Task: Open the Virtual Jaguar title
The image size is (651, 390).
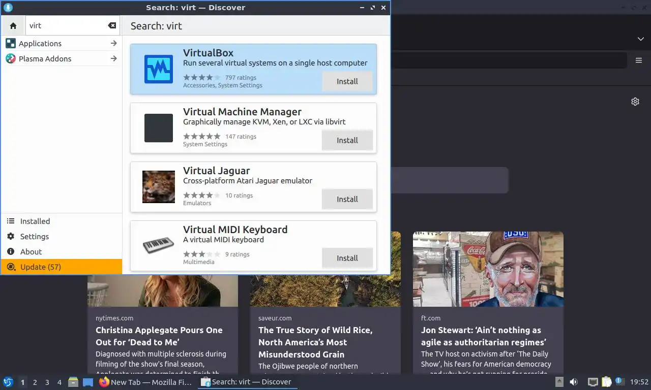Action: point(216,171)
